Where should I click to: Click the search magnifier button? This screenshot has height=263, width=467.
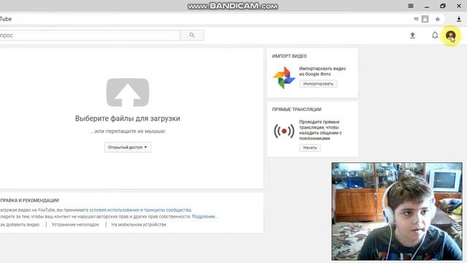click(x=192, y=35)
